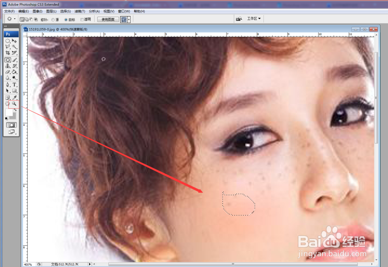Open the 图像 (Image) menu
Image resolution: width=388 pixels, height=267 pixels.
tap(37, 11)
